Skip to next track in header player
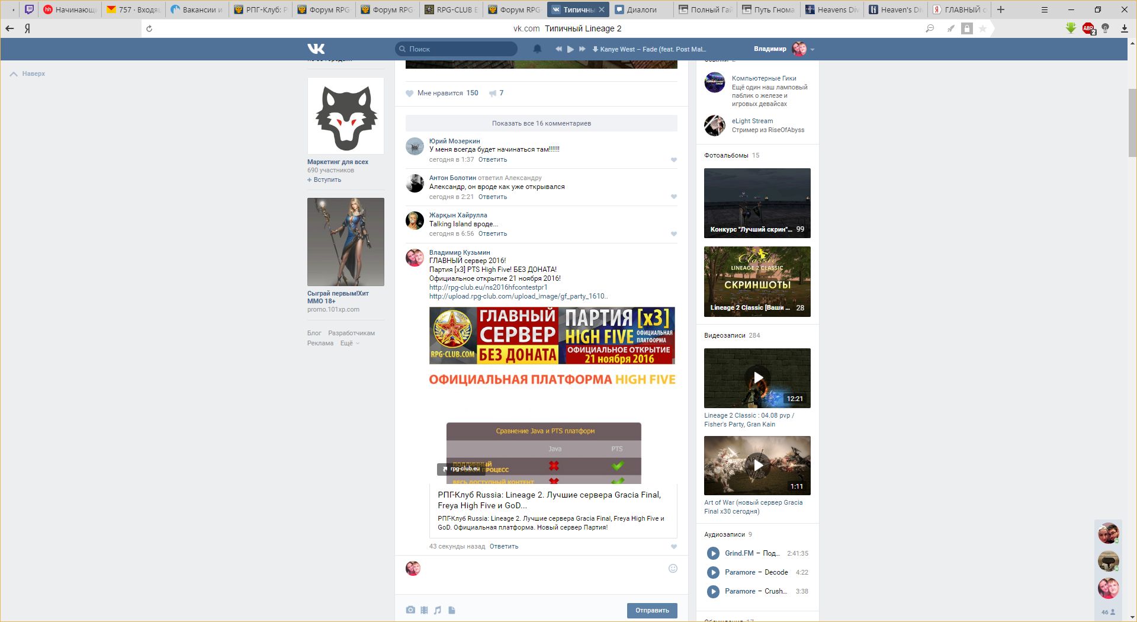This screenshot has width=1137, height=622. click(x=582, y=49)
